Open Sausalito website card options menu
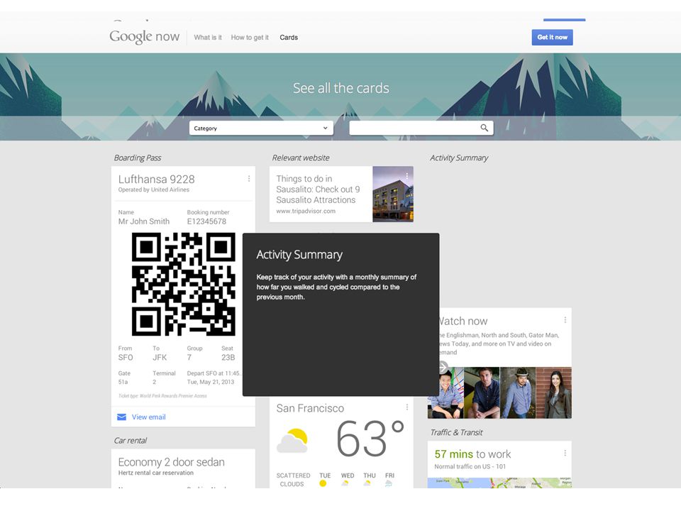 [x=407, y=176]
